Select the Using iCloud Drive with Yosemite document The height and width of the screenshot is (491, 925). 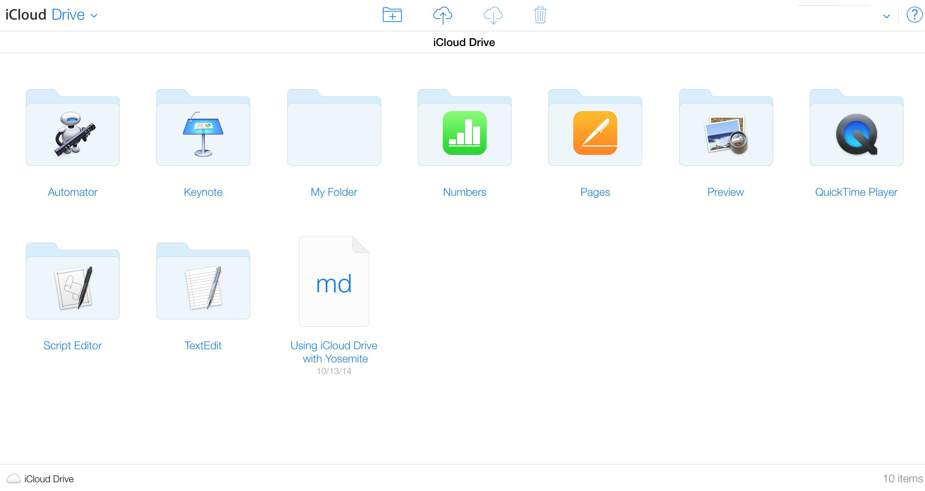[333, 281]
